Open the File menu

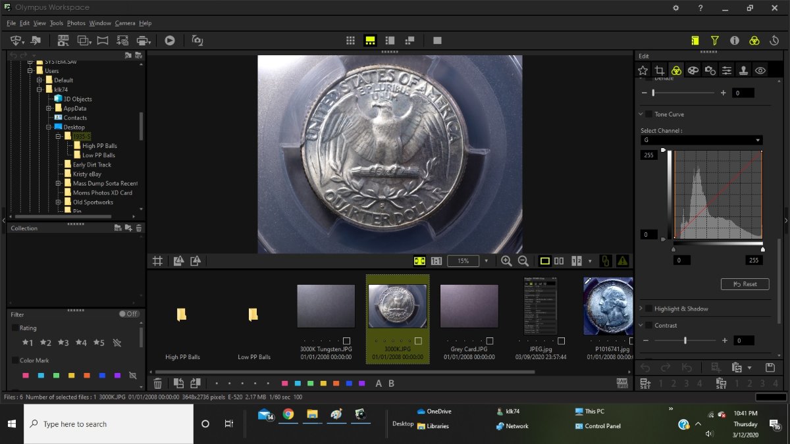click(11, 23)
